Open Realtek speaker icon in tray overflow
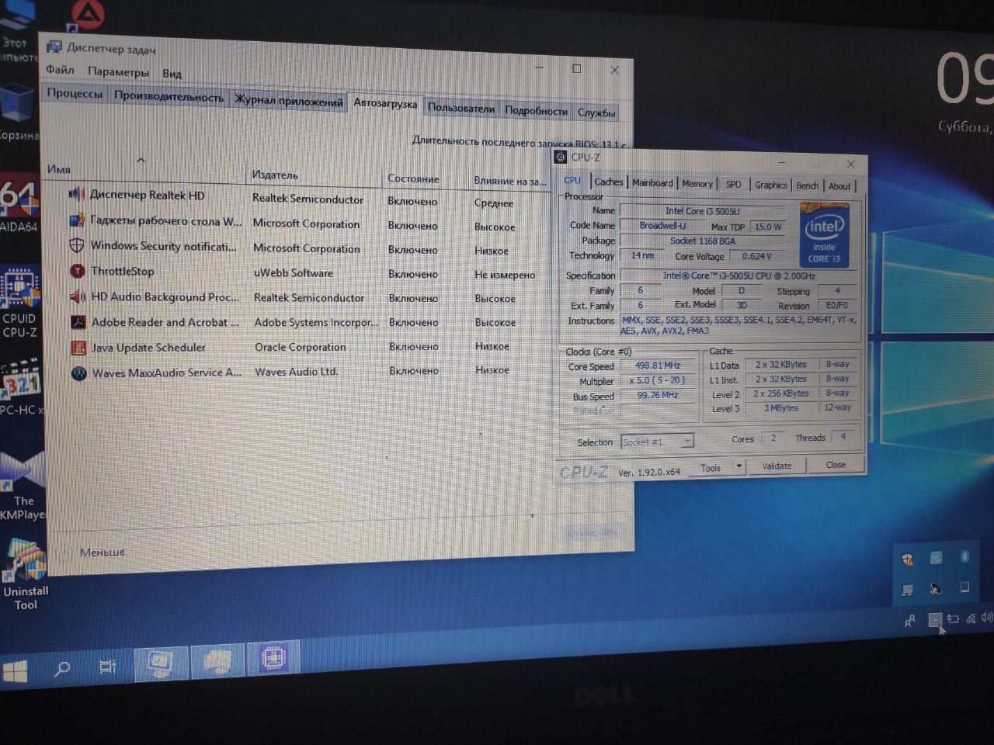The width and height of the screenshot is (994, 745). (936, 589)
